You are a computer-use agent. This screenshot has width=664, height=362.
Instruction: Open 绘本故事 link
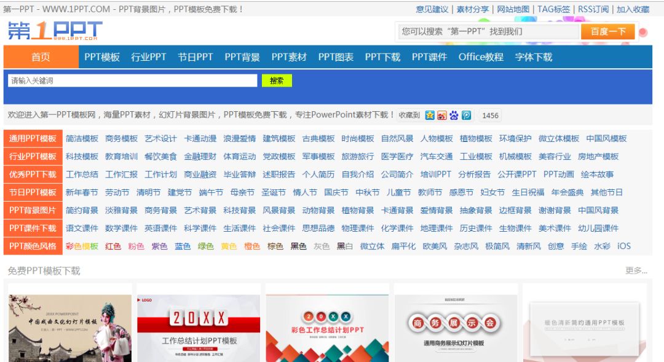(x=597, y=175)
